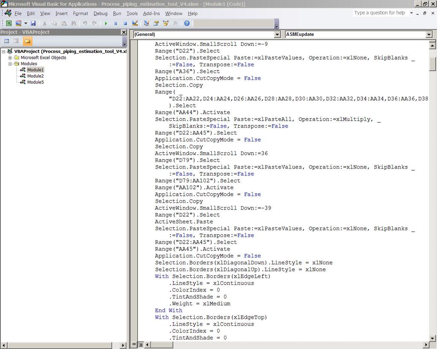The image size is (437, 349).
Task: Click the View Microsoft Excel icon
Action: (9, 23)
